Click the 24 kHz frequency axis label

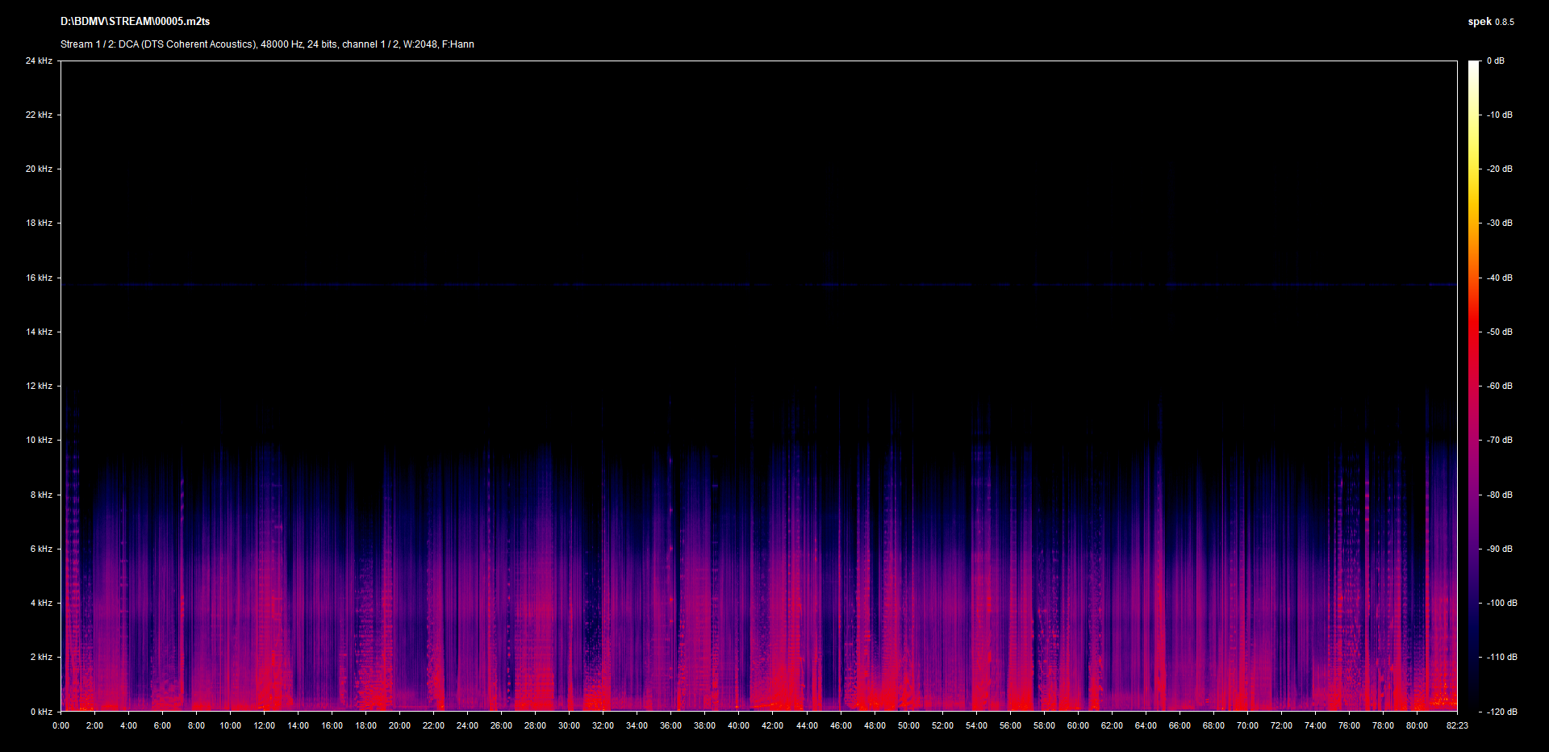[39, 61]
